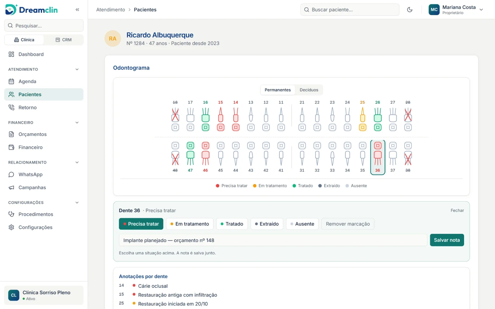
Task: Open Procedimentos stethoscope icon
Action: (x=11, y=214)
